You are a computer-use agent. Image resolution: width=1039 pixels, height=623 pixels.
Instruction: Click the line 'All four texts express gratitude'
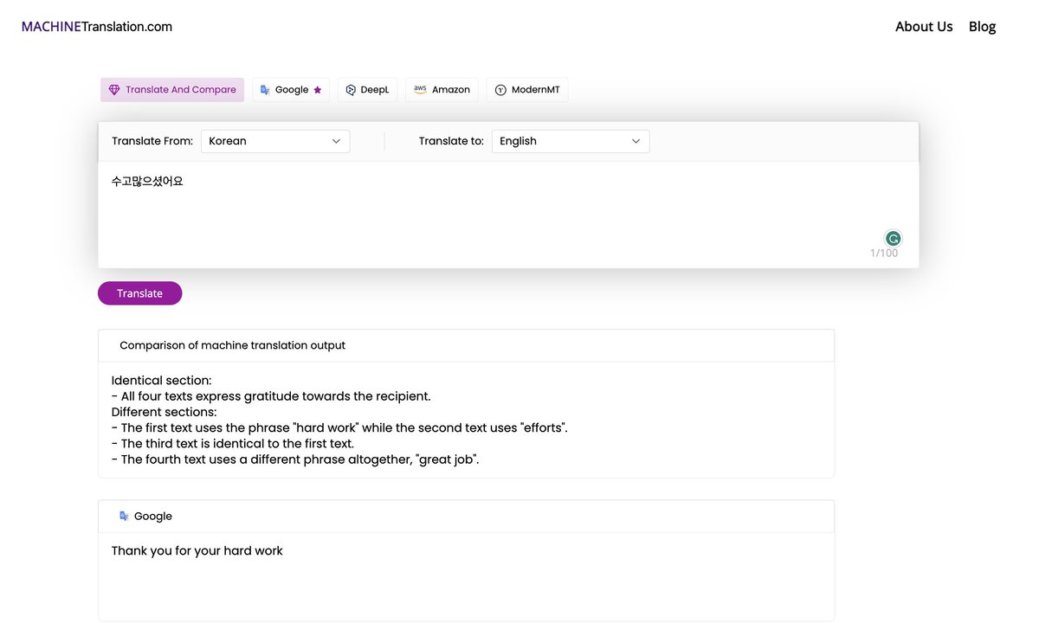coord(271,396)
